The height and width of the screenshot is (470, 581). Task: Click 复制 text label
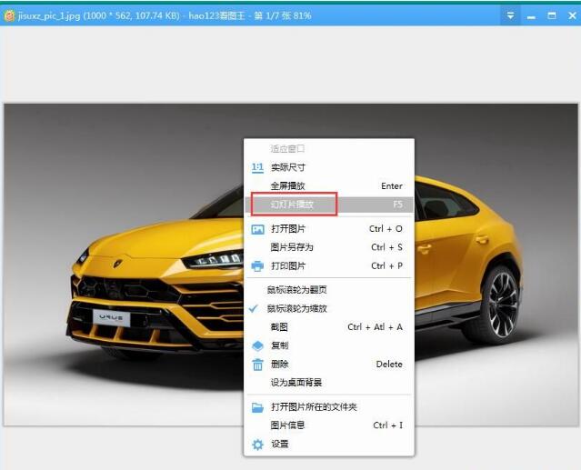click(x=280, y=345)
